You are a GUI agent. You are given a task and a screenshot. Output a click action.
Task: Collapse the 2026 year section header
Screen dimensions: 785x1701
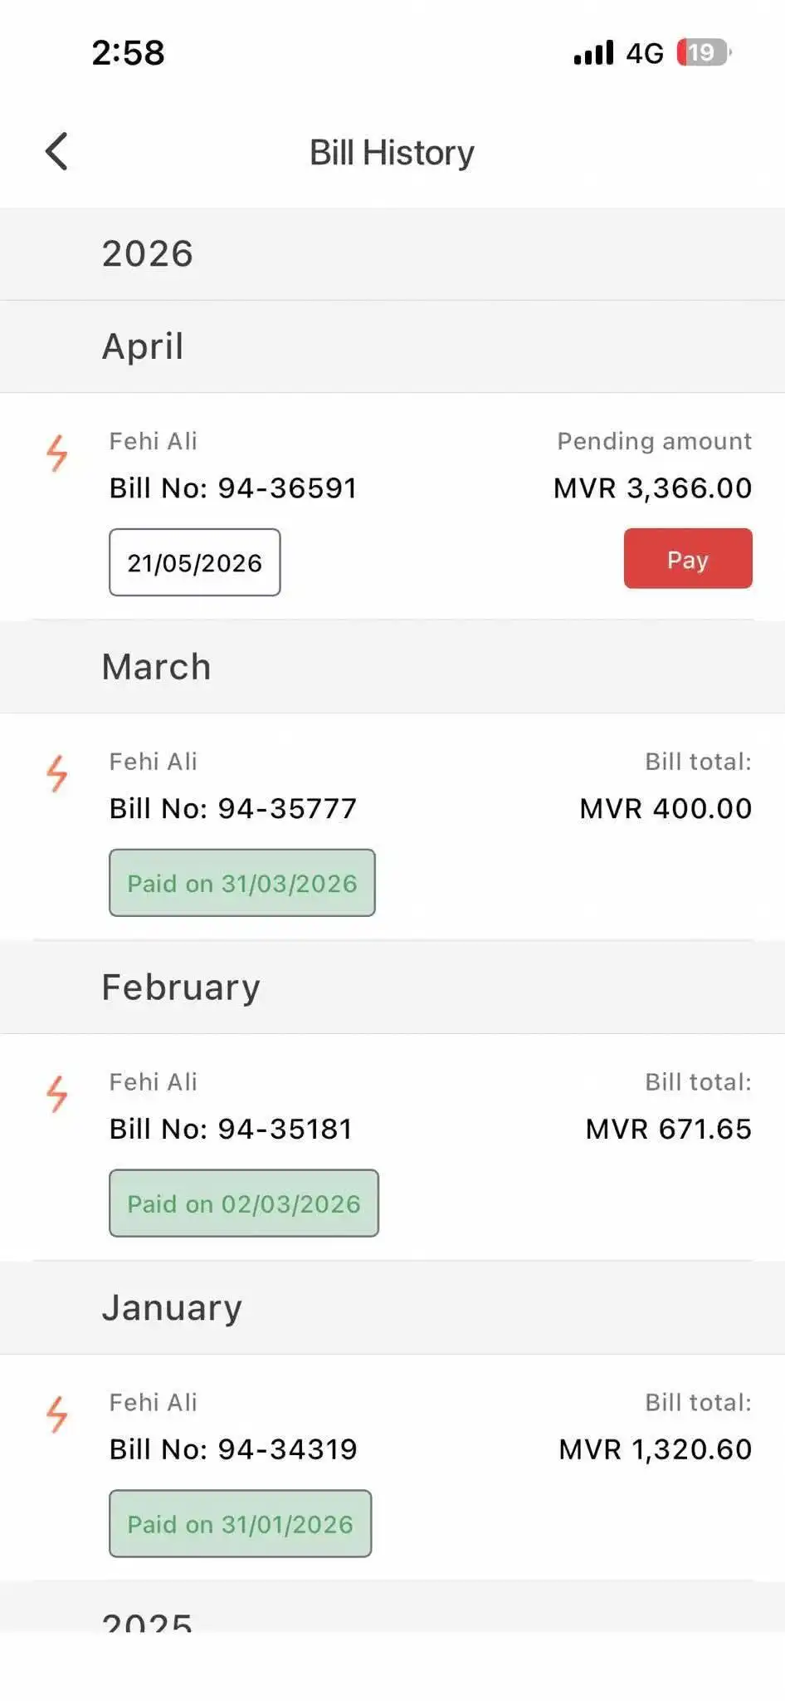148,254
